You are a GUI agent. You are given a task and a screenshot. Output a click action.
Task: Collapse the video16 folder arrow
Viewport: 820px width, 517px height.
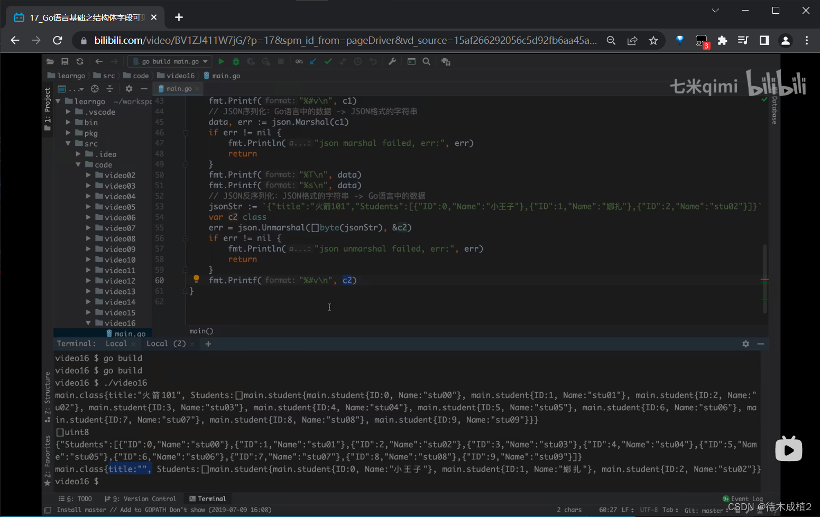pos(88,323)
